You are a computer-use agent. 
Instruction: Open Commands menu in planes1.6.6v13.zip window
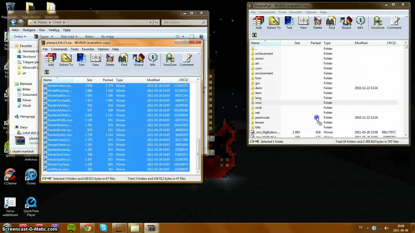(x=59, y=49)
